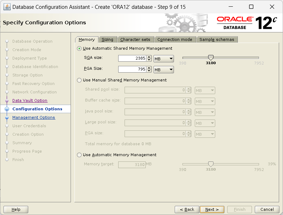
Task: Click the Help button
Action: click(x=16, y=209)
